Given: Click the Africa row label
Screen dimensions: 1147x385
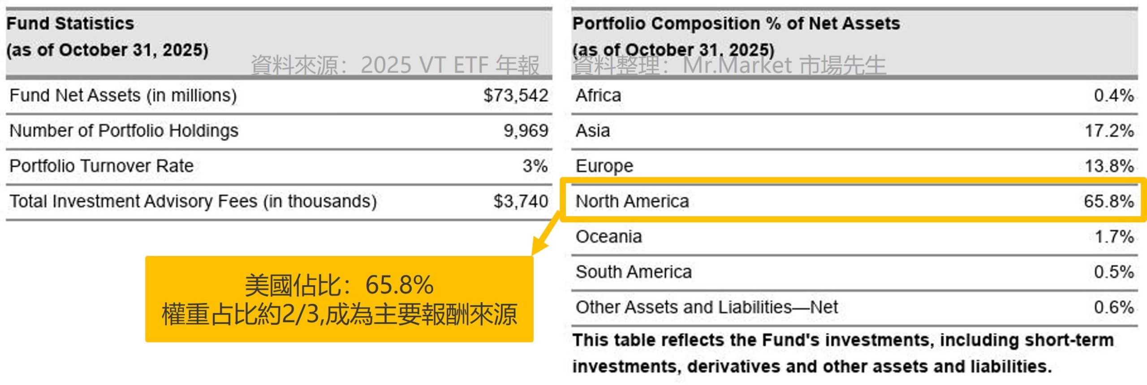Looking at the screenshot, I should click(x=598, y=95).
